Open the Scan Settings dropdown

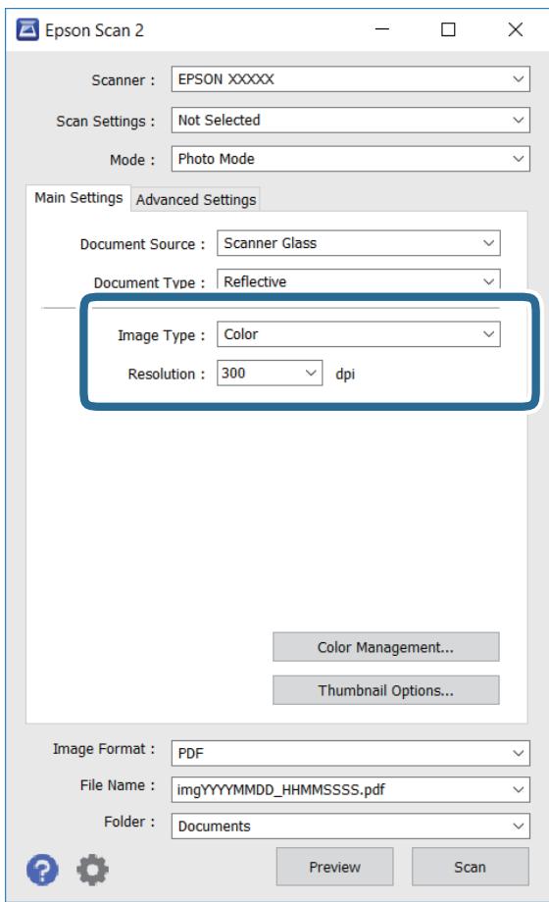[350, 121]
